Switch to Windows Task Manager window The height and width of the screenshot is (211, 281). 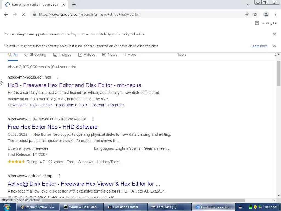coord(82,207)
